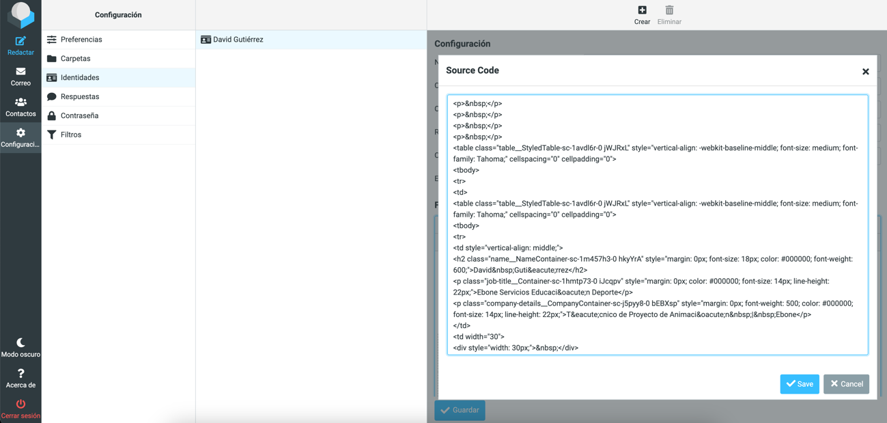Open the Correo mail section
The width and height of the screenshot is (887, 423).
[x=20, y=72]
